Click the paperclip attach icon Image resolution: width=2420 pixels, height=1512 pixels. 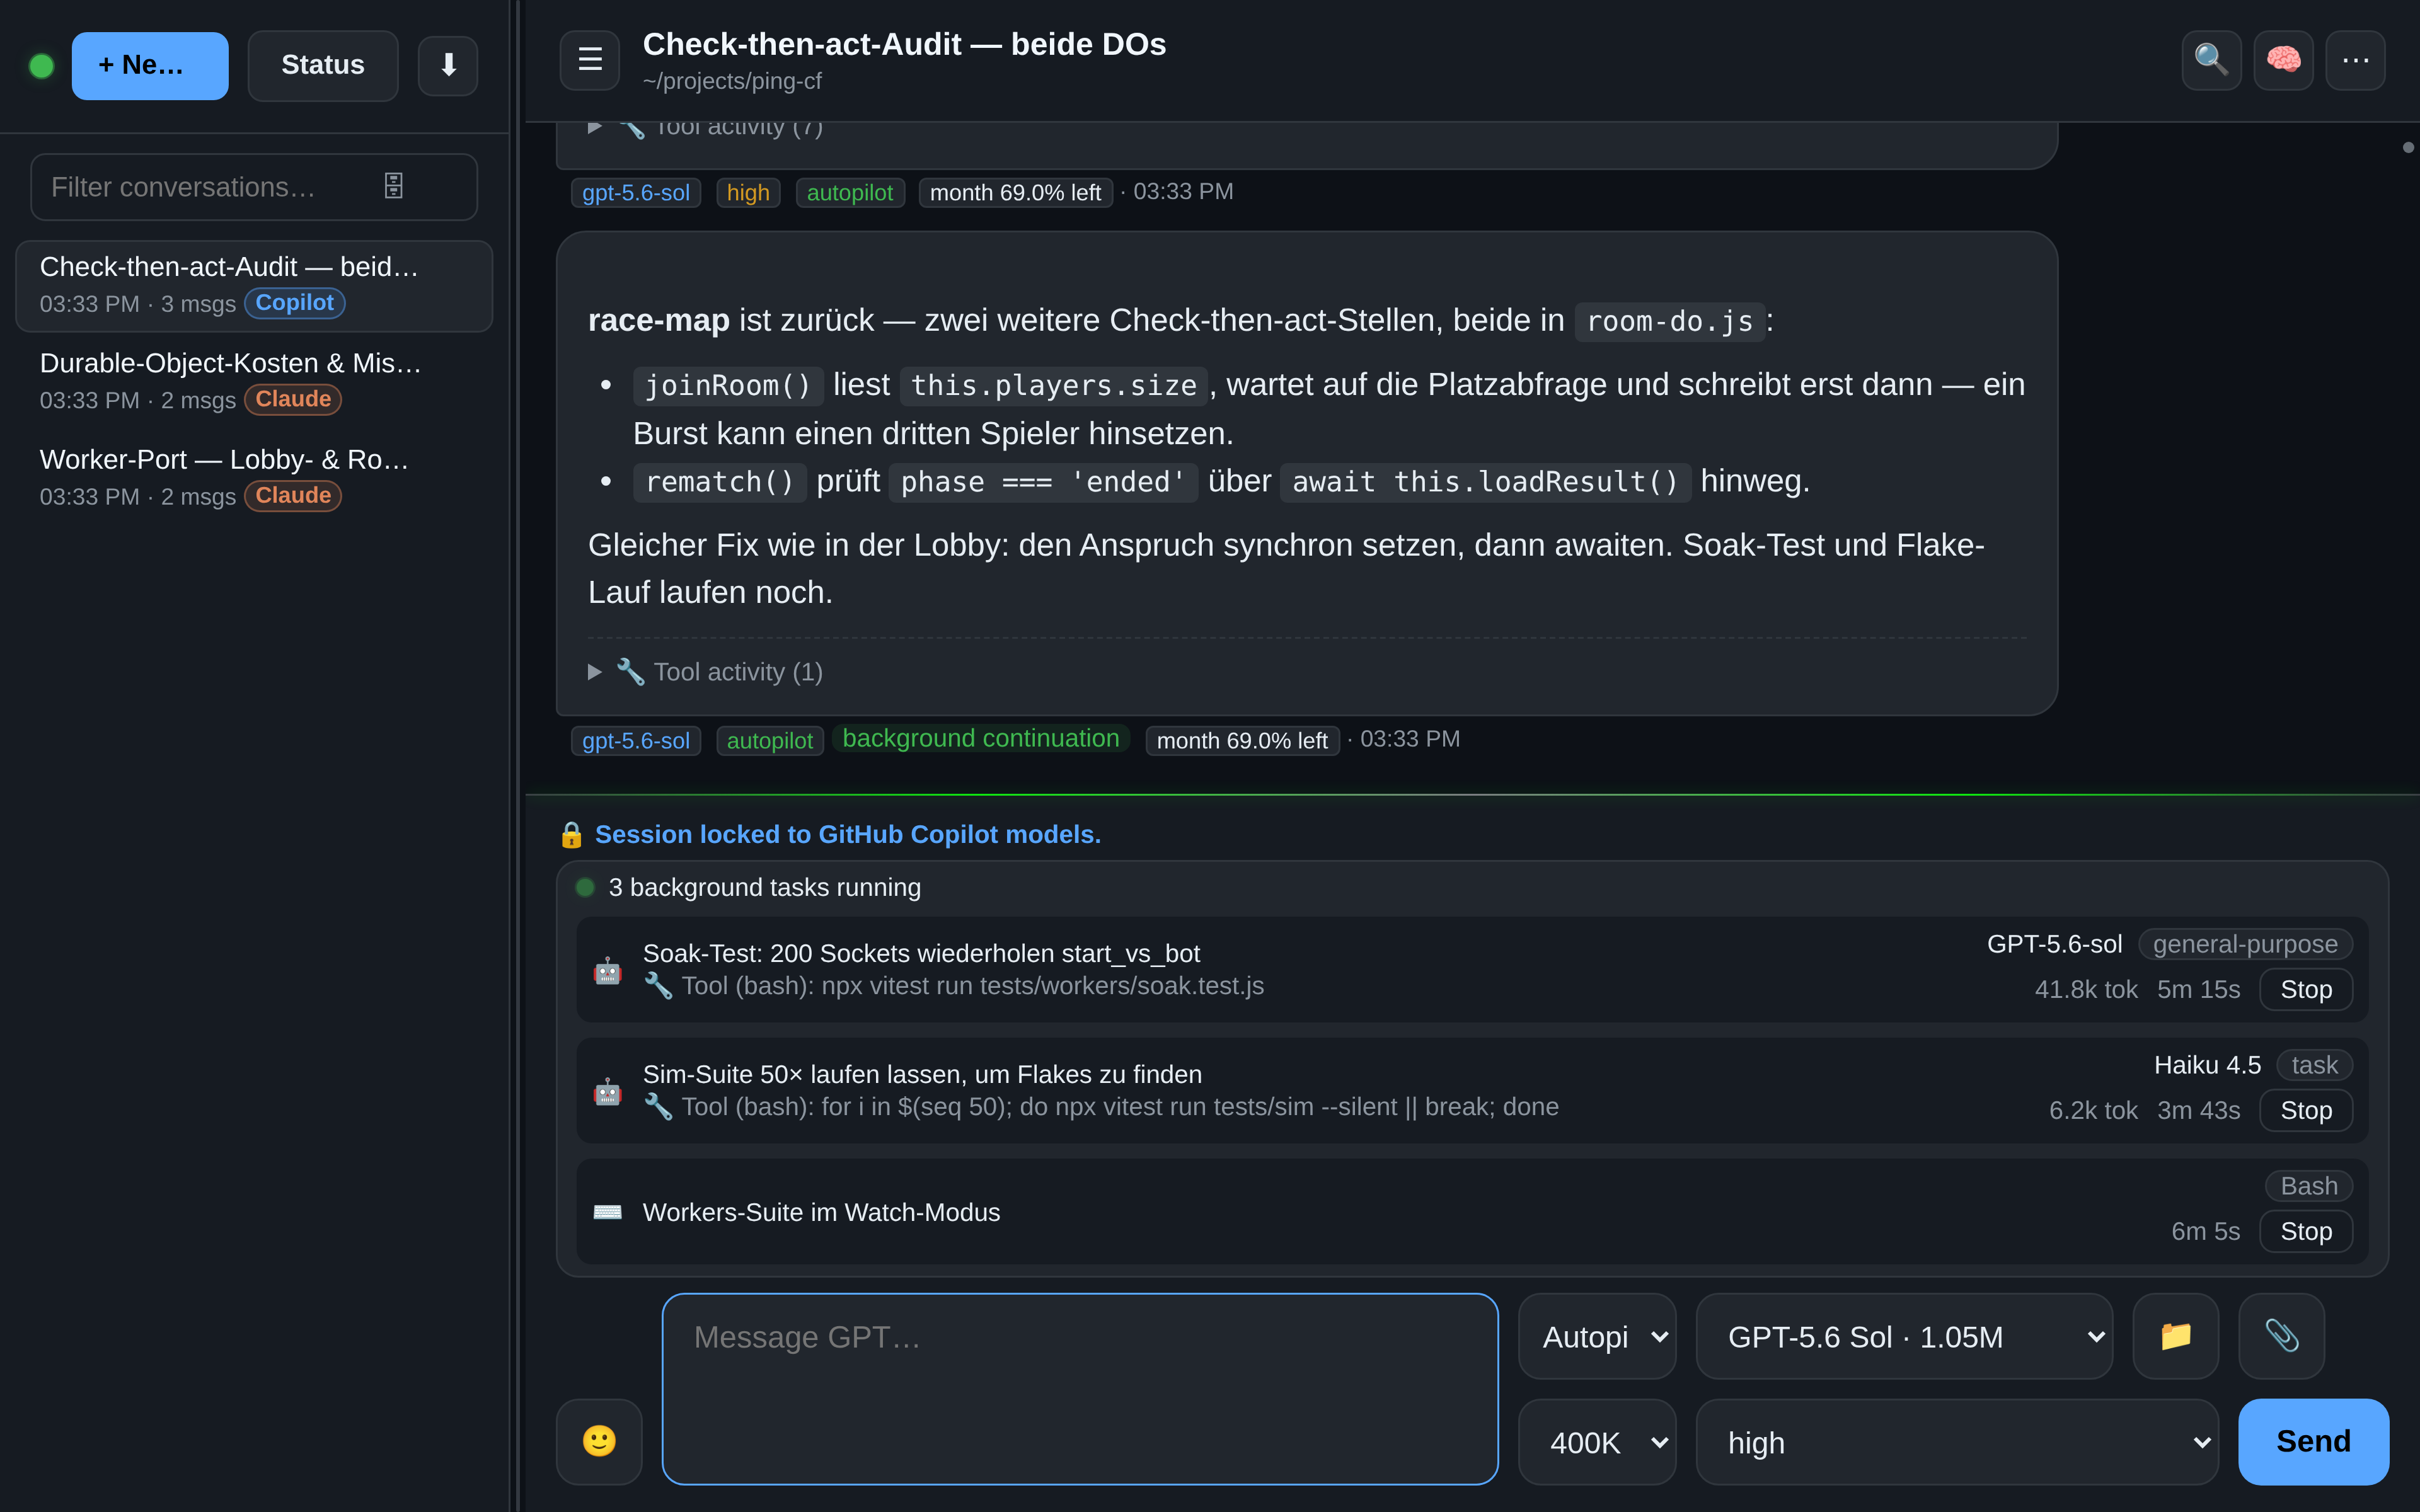coord(2281,1336)
